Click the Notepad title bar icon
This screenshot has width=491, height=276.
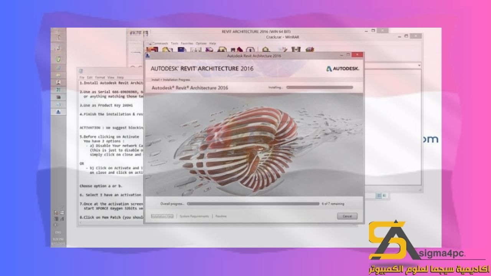(81, 71)
